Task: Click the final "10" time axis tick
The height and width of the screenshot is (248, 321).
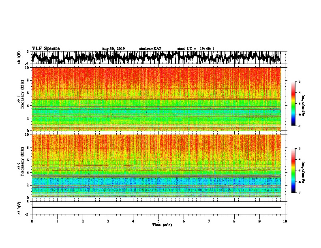Action: point(285,221)
